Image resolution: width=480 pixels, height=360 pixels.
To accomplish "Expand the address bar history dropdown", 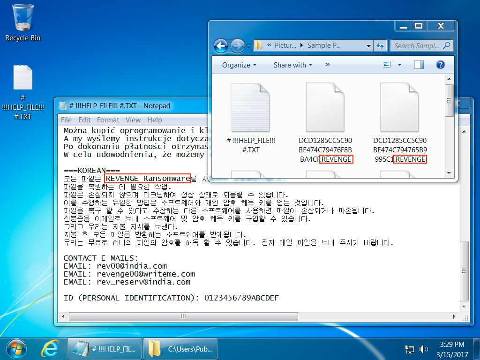I will (368, 46).
